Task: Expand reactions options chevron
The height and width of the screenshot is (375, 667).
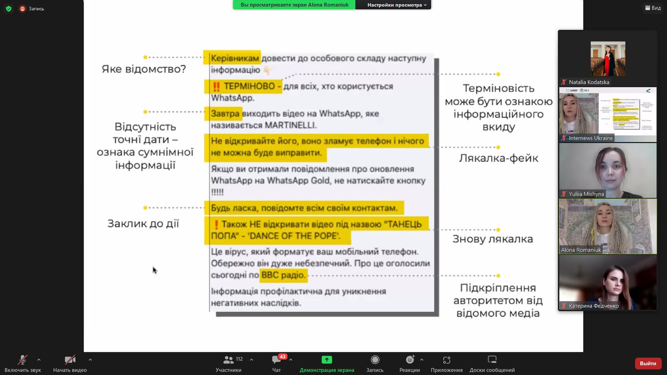Action: [422, 360]
